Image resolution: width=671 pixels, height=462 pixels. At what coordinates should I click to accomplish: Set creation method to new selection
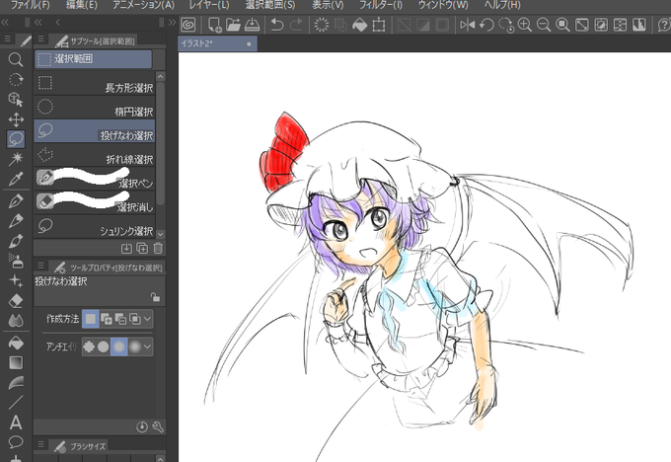(91, 319)
